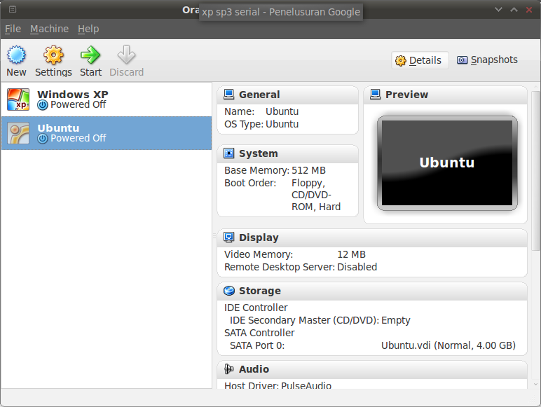Viewport: 541px width, 407px height.
Task: Click the 'Video Memory:' 12 MB value
Action: click(x=351, y=254)
